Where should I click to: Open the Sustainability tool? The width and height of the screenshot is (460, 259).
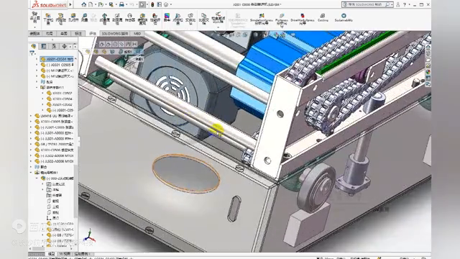tap(344, 17)
